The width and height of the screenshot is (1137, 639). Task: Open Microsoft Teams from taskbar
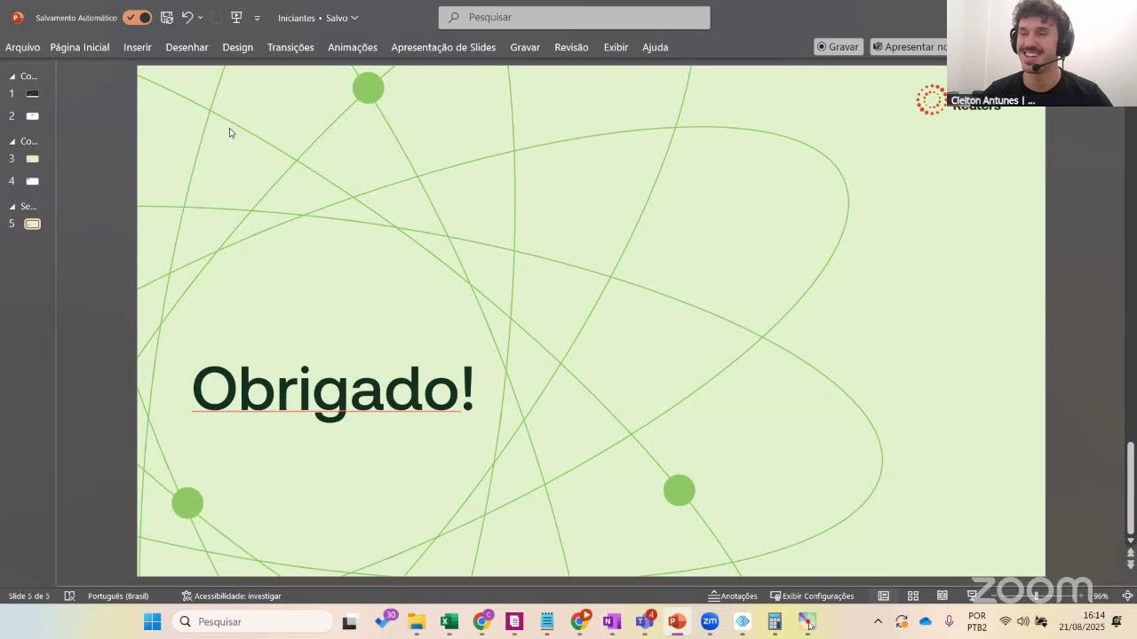[x=645, y=621]
